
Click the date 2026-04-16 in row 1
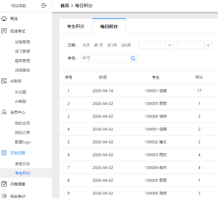coord(103,91)
